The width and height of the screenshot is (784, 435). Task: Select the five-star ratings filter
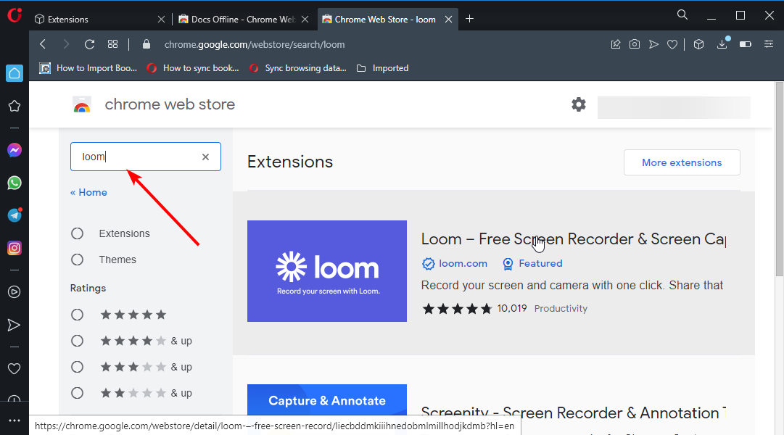77,315
